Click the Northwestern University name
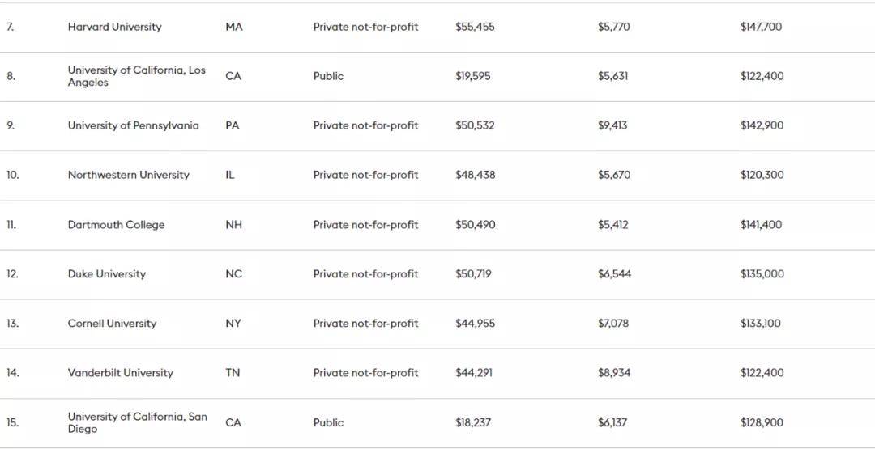Image resolution: width=875 pixels, height=449 pixels. (x=128, y=175)
